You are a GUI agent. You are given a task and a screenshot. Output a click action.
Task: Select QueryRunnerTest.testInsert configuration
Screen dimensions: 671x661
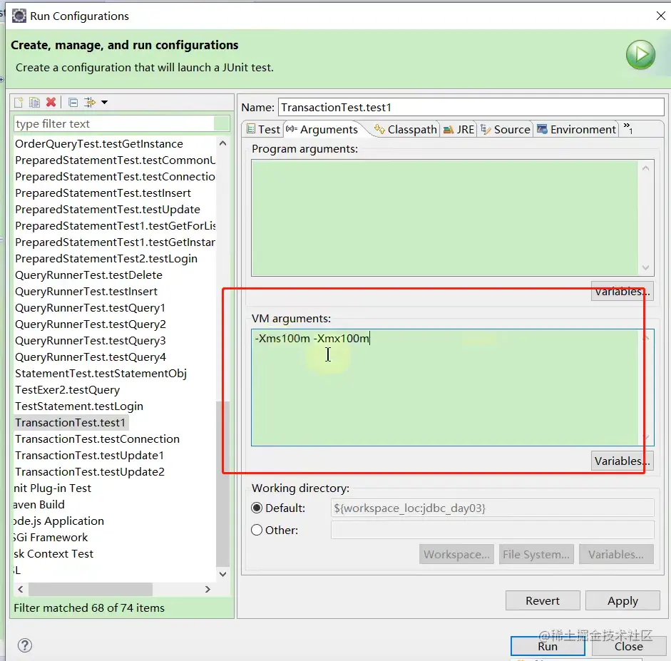click(x=86, y=292)
